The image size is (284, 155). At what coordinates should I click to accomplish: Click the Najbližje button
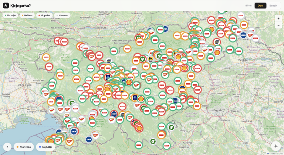click(x=45, y=147)
